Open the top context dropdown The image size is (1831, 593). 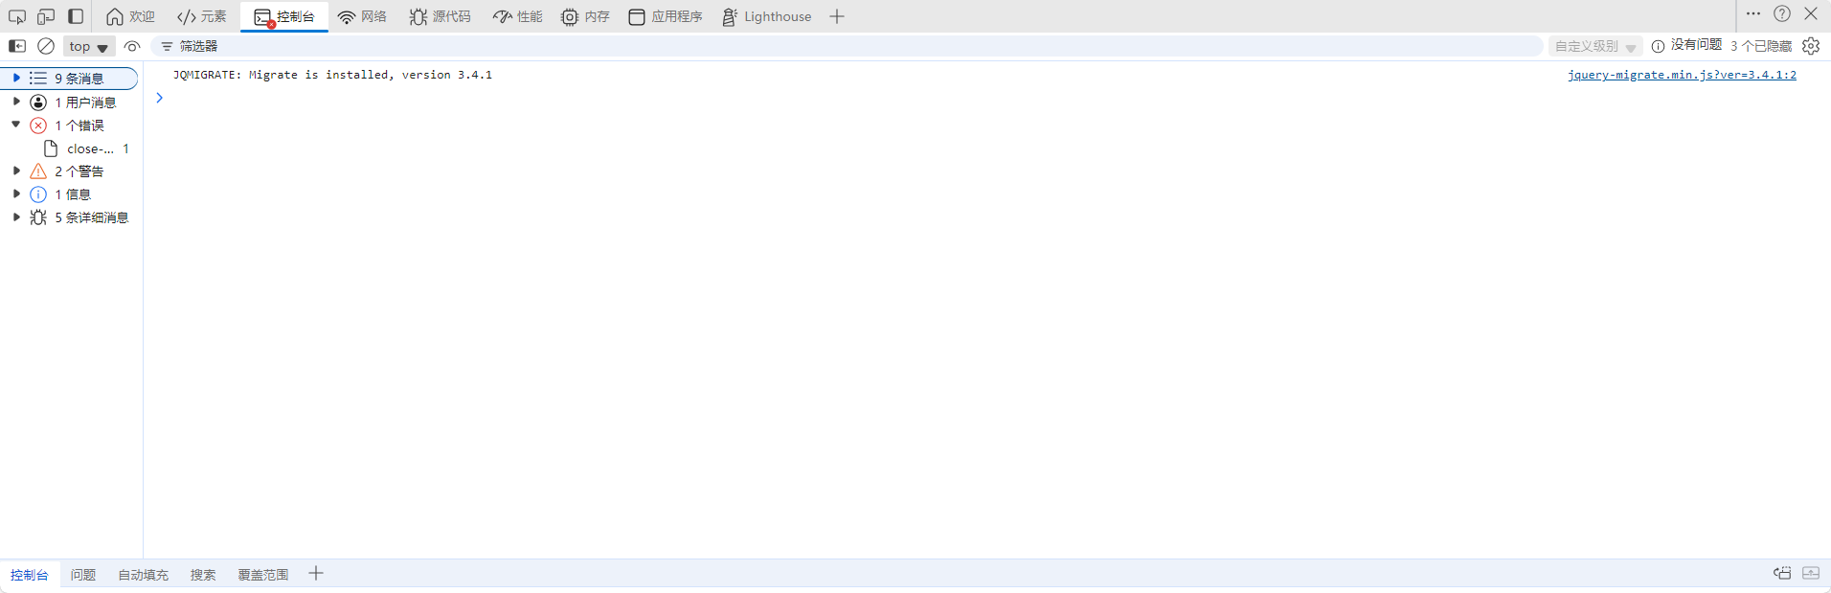click(x=89, y=46)
